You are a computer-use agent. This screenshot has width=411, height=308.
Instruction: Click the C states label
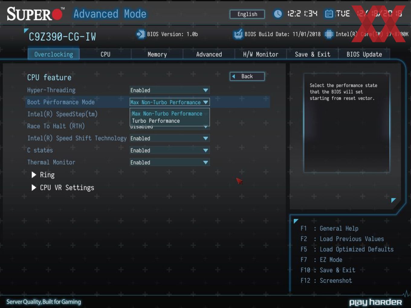(40, 150)
